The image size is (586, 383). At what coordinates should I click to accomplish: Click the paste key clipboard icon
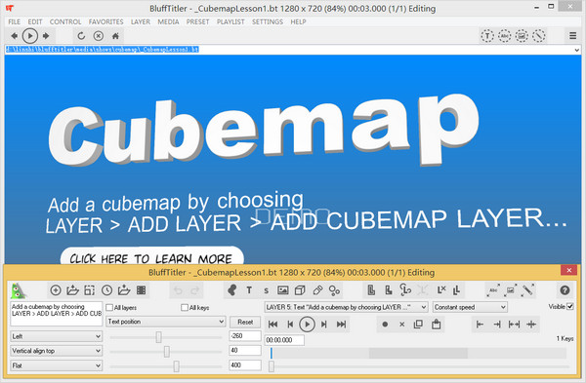(436, 325)
